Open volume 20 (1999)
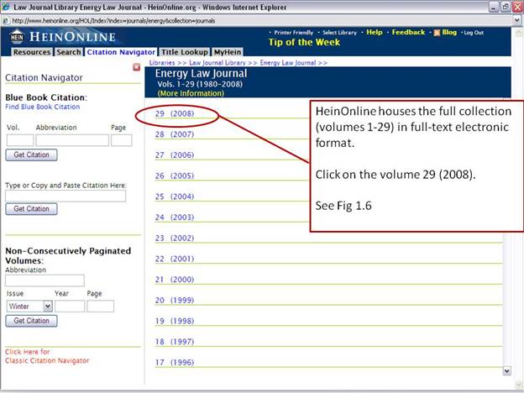524x393 pixels. 175,300
